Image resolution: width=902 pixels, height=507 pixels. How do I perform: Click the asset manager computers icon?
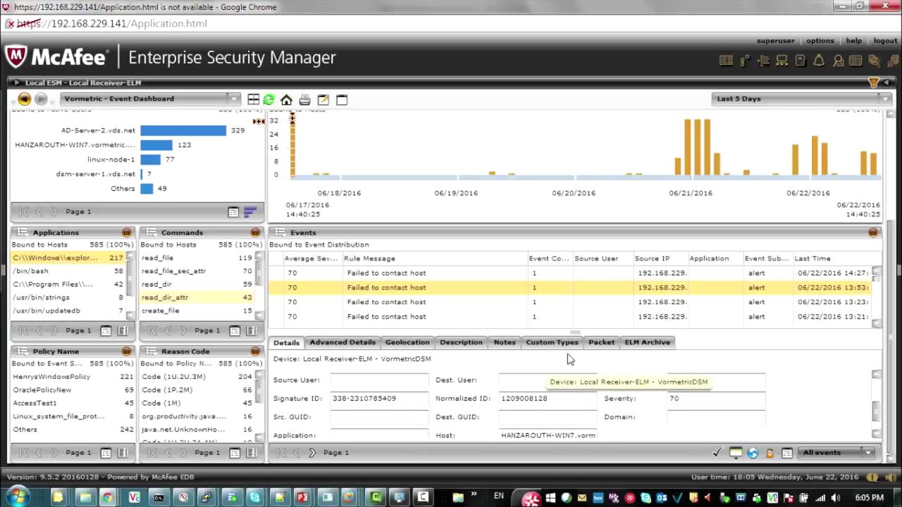pyautogui.click(x=781, y=61)
